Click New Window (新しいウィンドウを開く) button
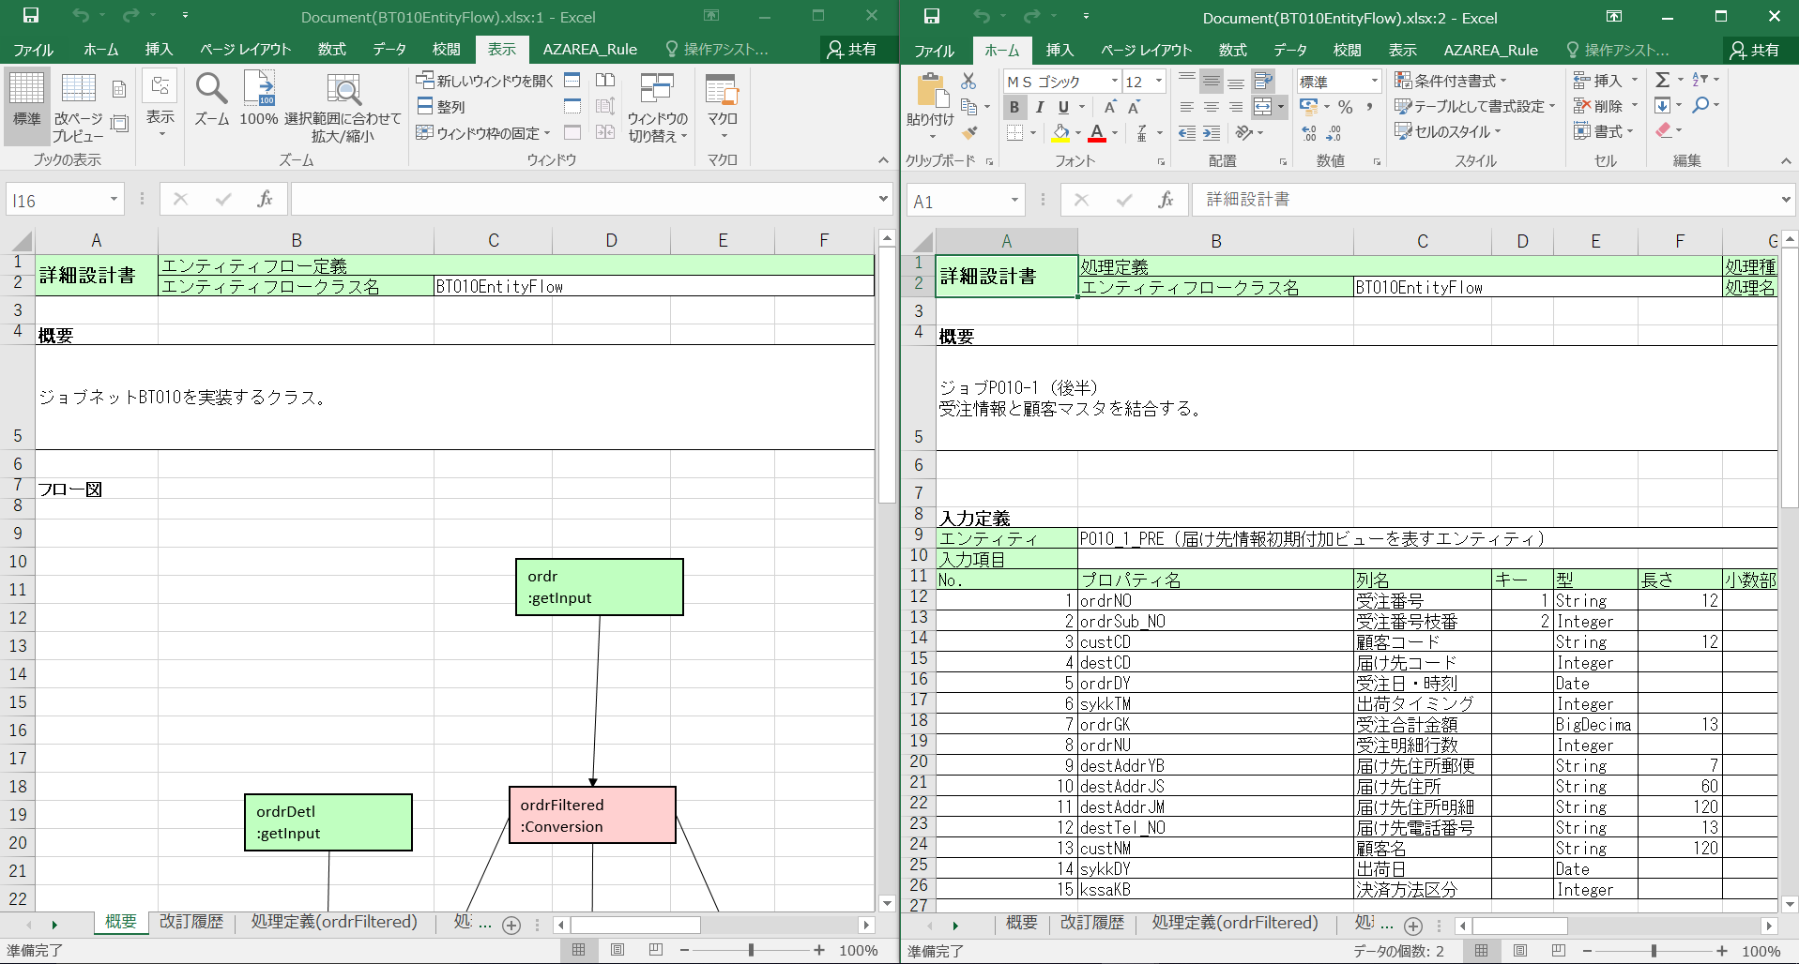 pos(485,81)
